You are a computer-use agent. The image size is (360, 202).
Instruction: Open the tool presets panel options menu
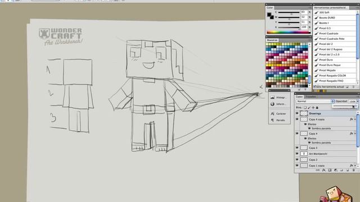357,7
